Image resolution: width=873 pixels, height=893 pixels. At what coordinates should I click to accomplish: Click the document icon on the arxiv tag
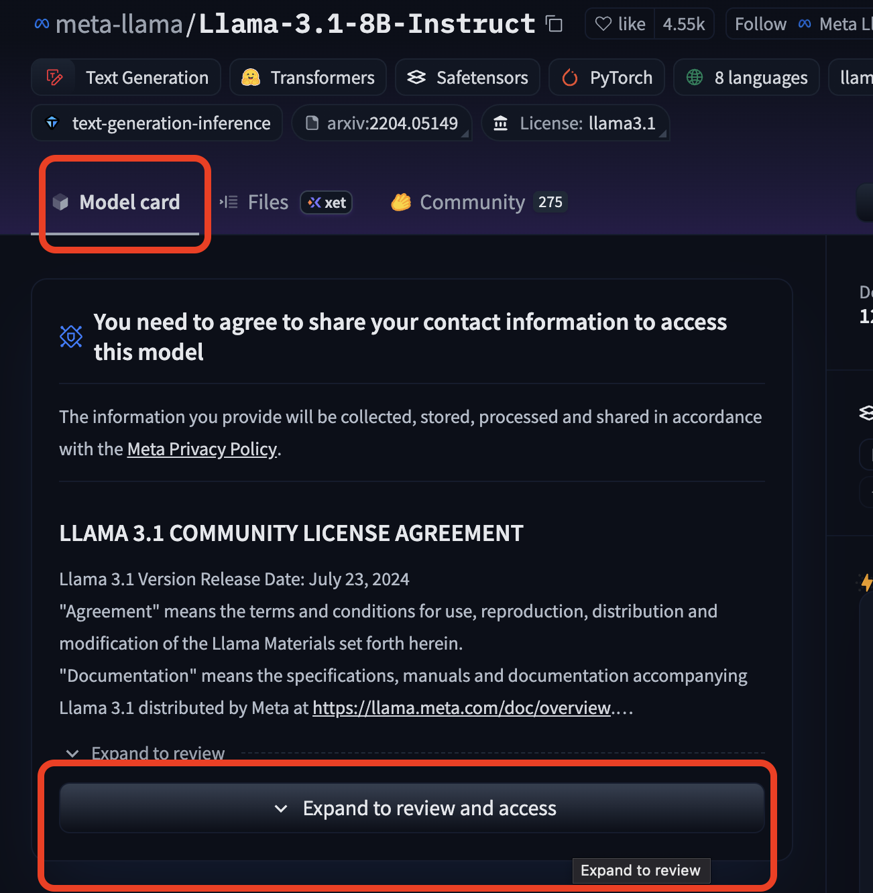pyautogui.click(x=312, y=123)
